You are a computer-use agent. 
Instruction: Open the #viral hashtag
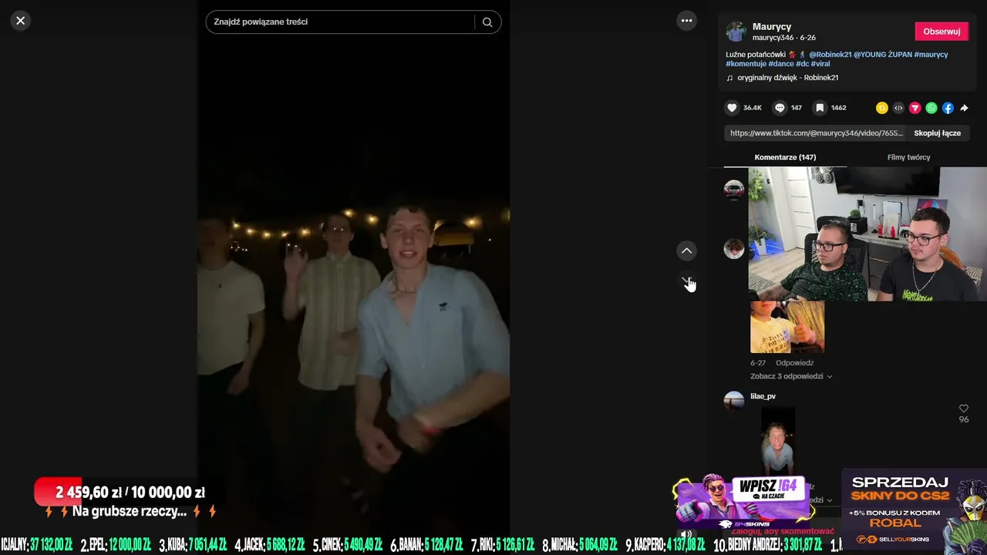(x=820, y=64)
